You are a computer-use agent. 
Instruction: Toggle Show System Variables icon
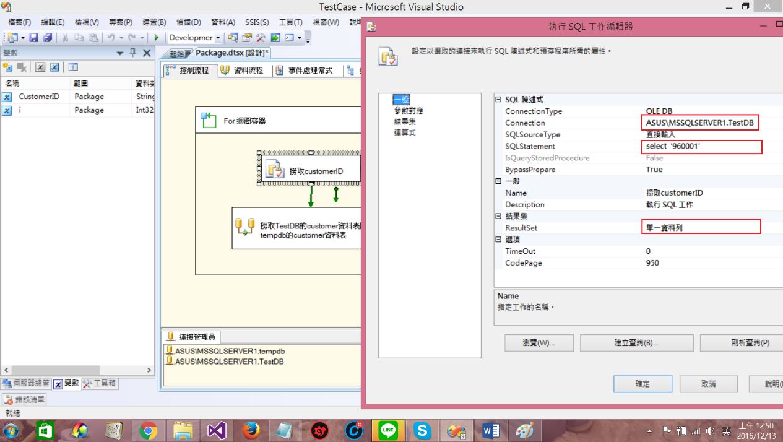click(x=40, y=67)
